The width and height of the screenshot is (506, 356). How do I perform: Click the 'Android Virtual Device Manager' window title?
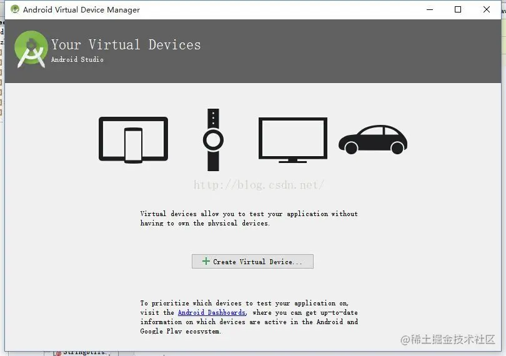[x=81, y=10]
